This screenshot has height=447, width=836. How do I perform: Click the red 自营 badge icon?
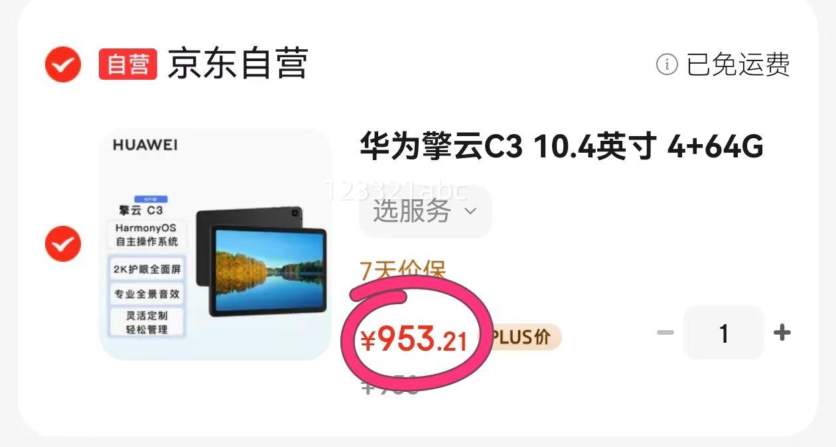click(128, 64)
